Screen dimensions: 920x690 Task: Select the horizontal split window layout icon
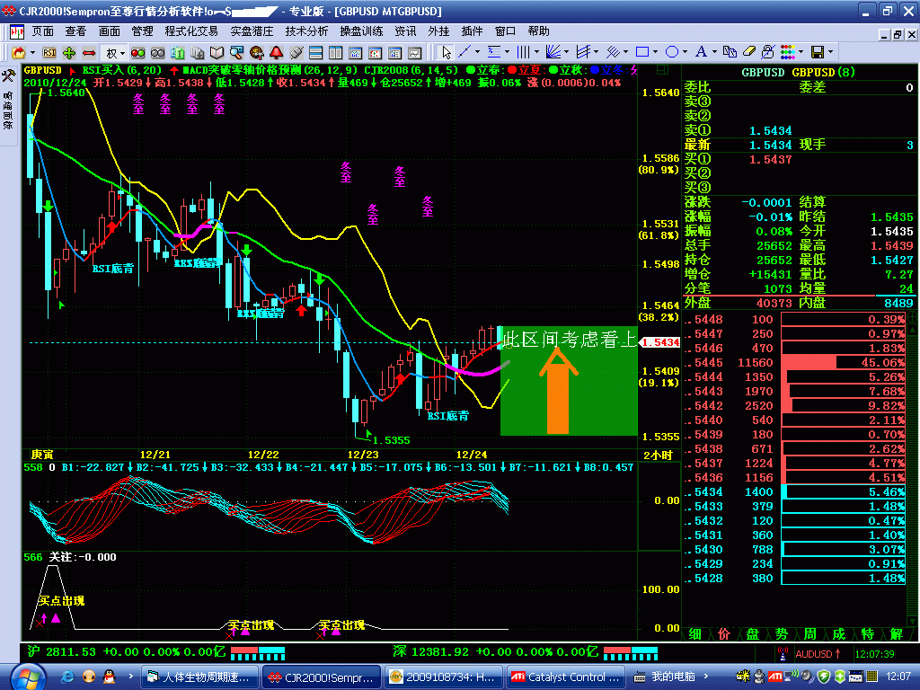315,53
